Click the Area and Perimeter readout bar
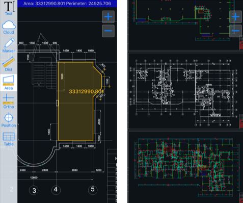 click(67, 4)
